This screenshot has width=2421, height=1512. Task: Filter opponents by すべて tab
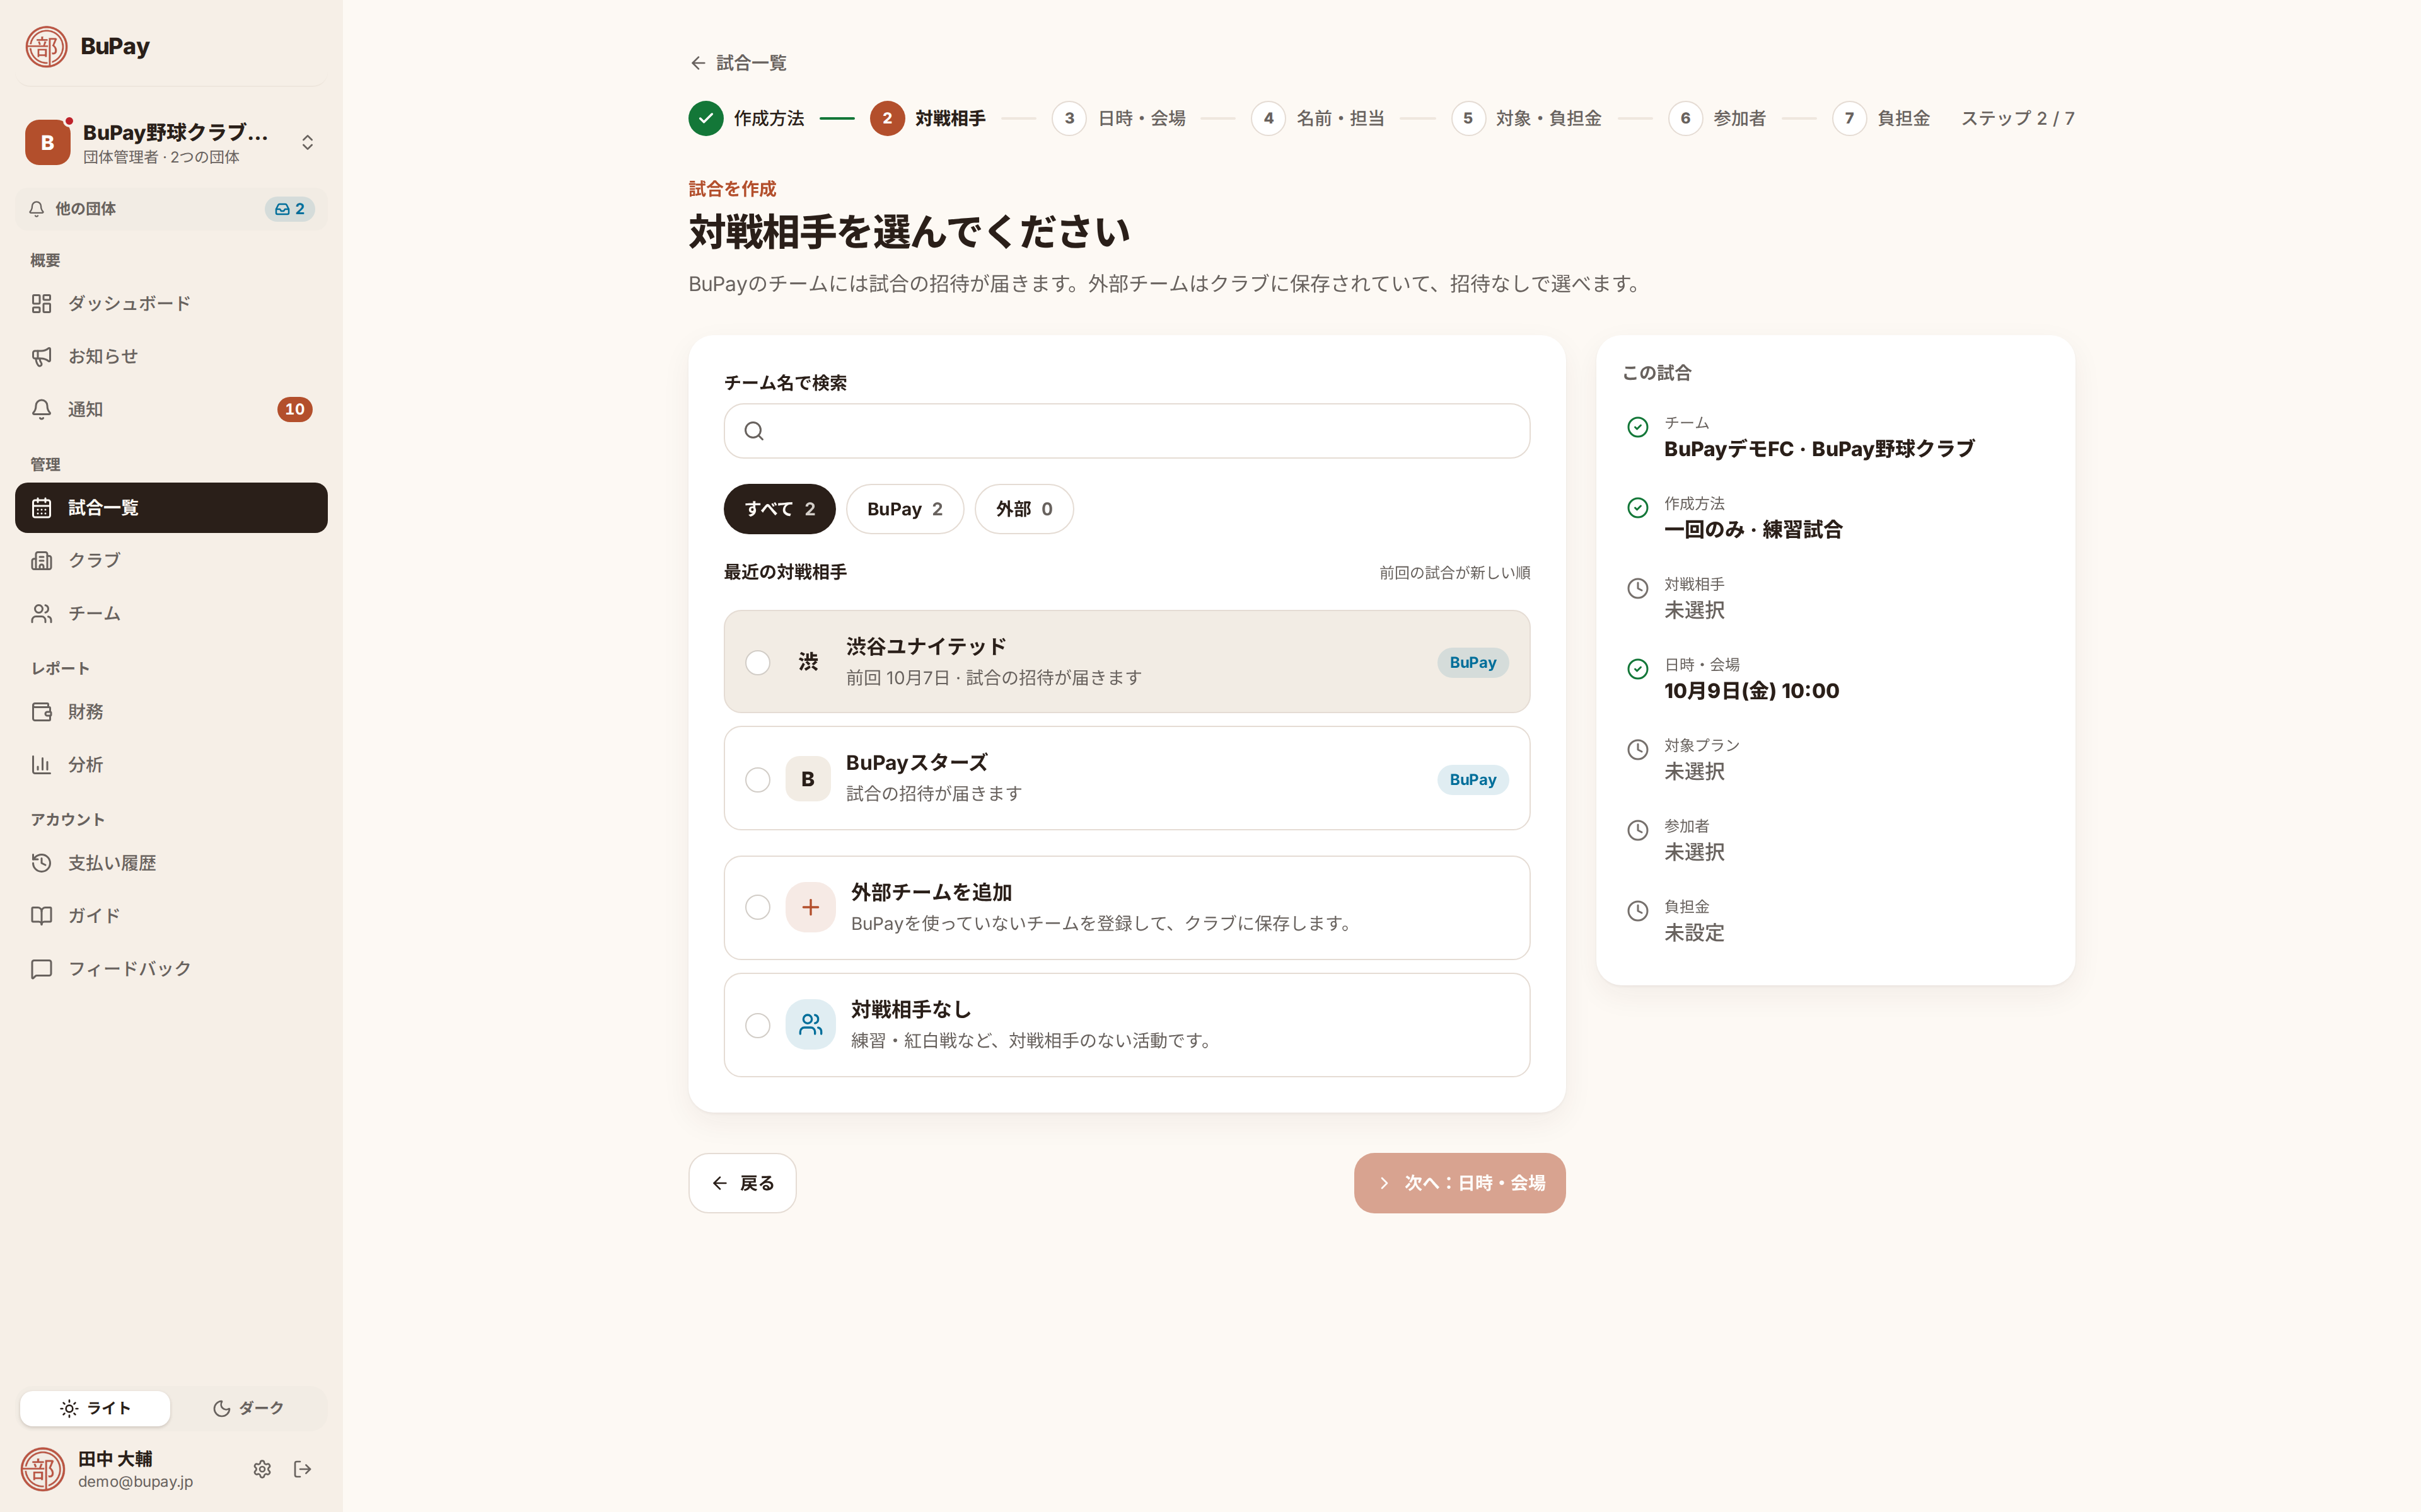pos(779,509)
